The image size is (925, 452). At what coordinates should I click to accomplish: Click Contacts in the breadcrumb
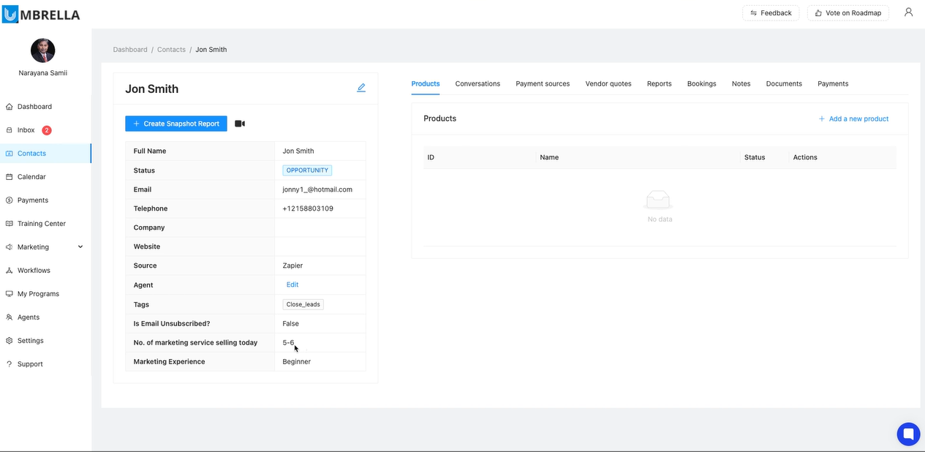(171, 50)
